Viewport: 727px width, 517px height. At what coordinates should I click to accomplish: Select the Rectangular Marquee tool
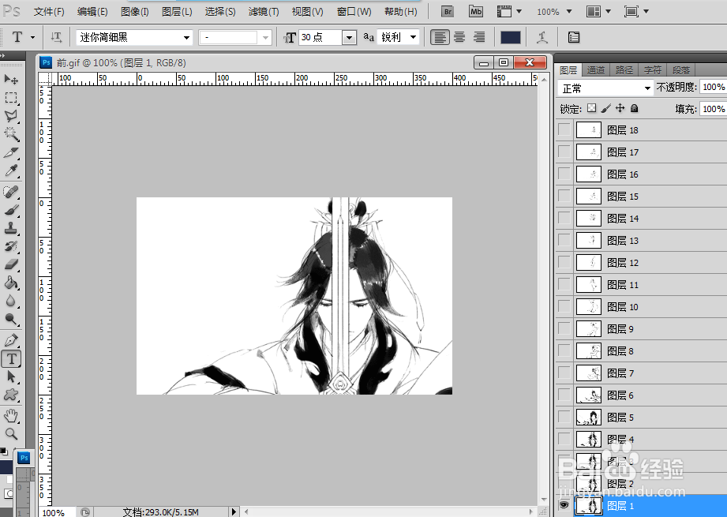[11, 98]
